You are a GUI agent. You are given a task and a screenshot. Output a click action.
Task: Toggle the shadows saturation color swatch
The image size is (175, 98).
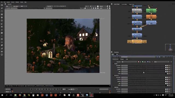166,77
